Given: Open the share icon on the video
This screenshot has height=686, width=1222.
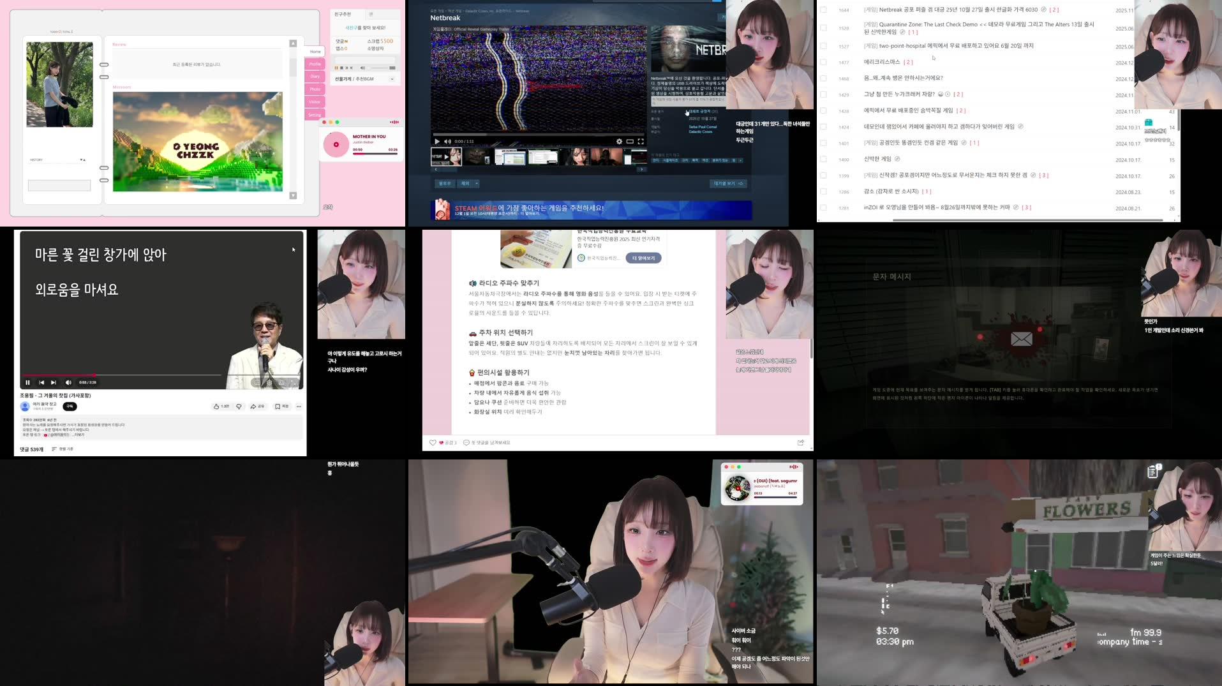Looking at the screenshot, I should pyautogui.click(x=253, y=406).
